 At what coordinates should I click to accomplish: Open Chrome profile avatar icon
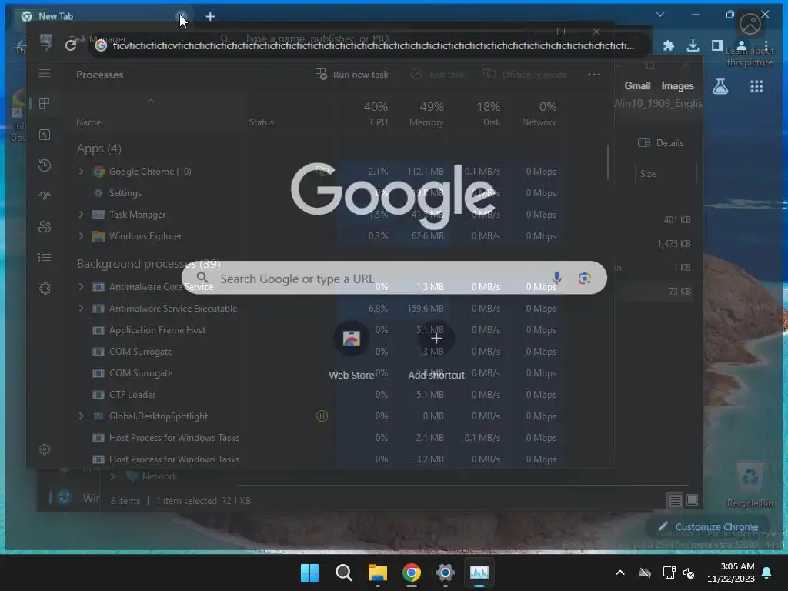pos(741,45)
